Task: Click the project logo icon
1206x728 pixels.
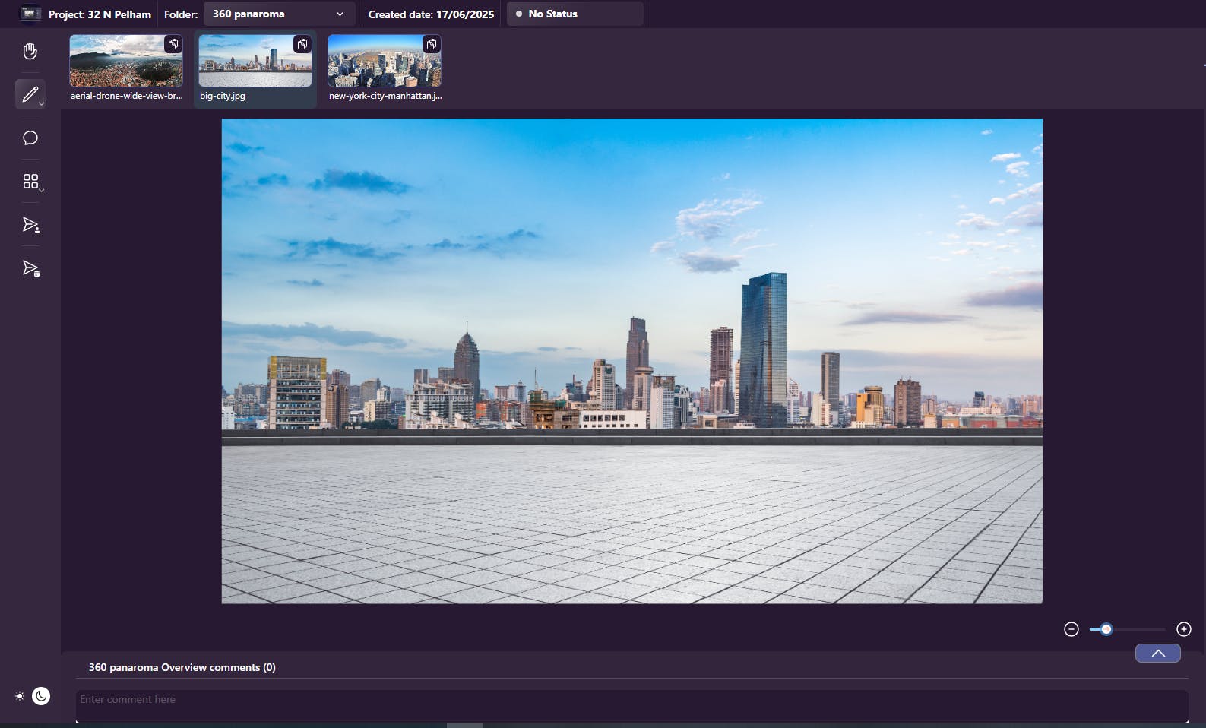Action: [x=30, y=14]
